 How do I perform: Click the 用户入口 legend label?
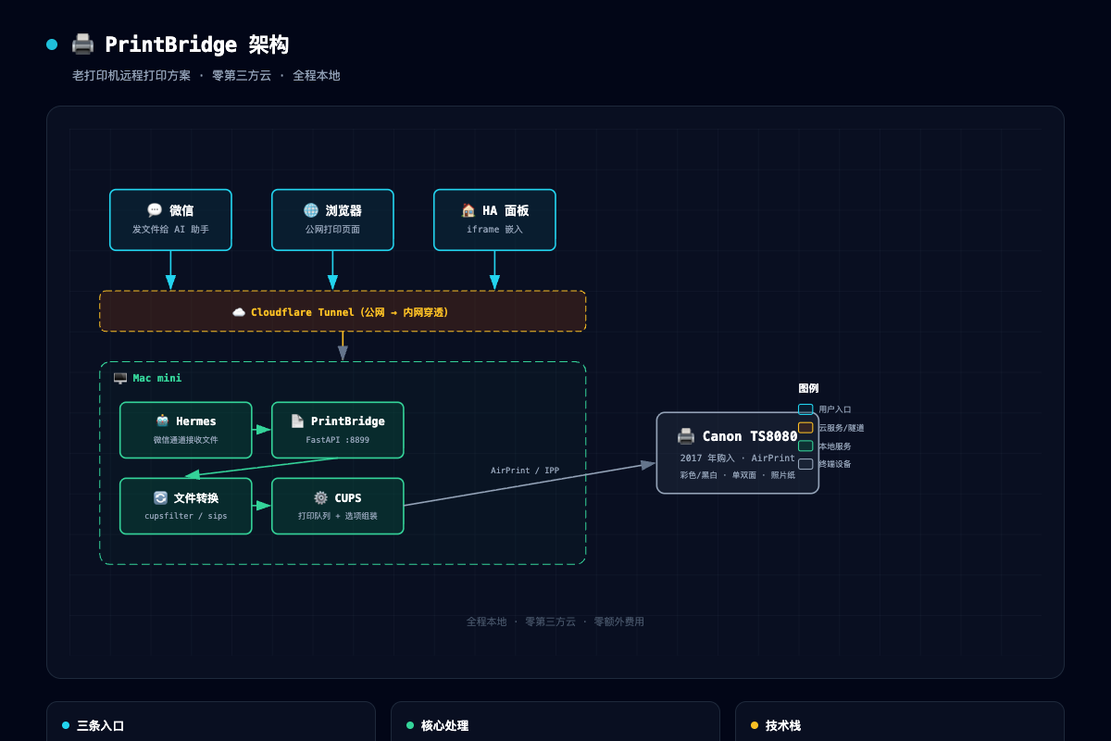[835, 409]
